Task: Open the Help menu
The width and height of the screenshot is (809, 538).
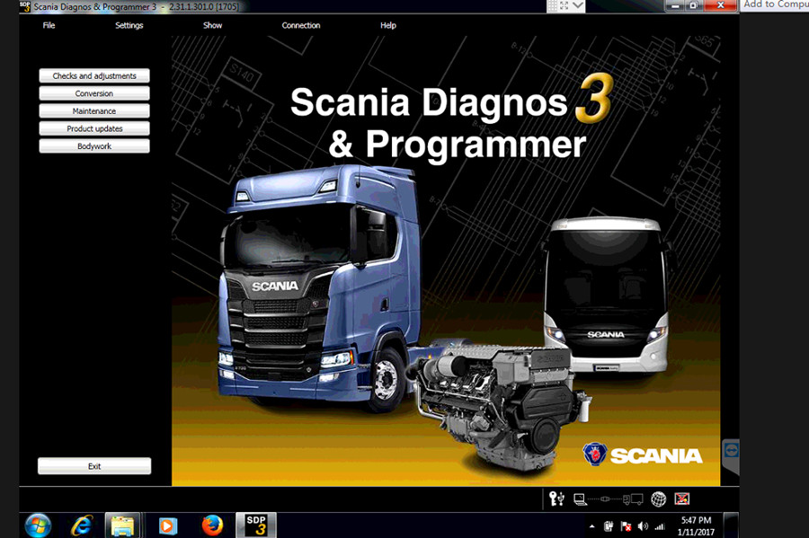Action: coord(388,25)
